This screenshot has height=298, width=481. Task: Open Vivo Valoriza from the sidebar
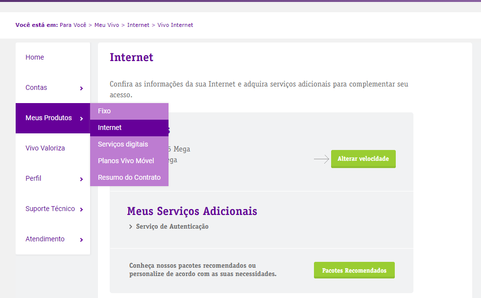(45, 148)
